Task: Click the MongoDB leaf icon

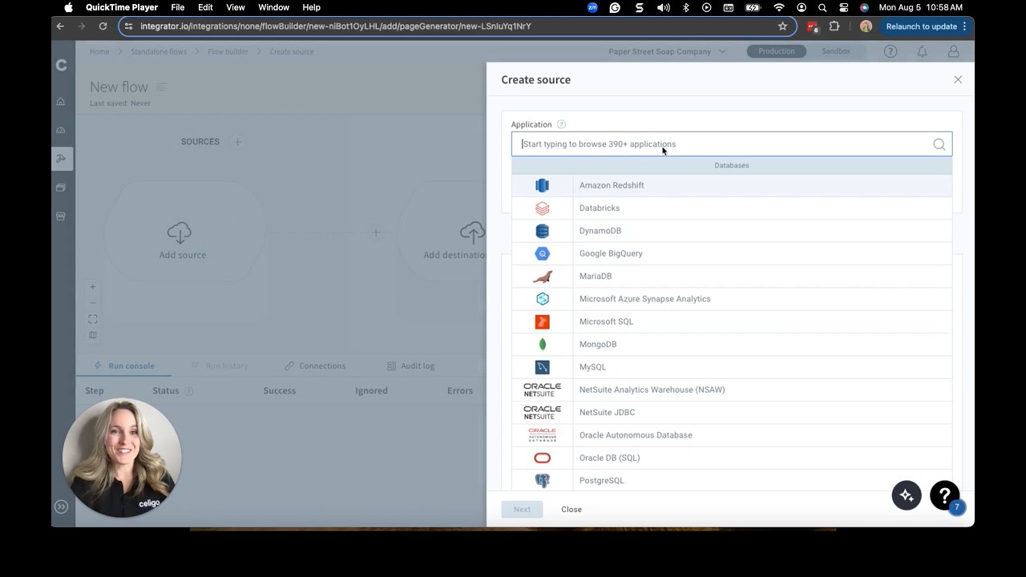Action: tap(542, 345)
